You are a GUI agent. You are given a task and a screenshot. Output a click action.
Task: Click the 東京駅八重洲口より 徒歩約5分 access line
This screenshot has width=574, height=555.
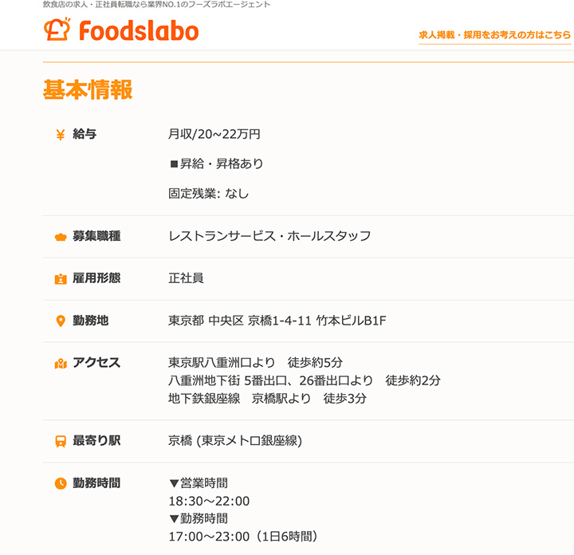tap(255, 363)
